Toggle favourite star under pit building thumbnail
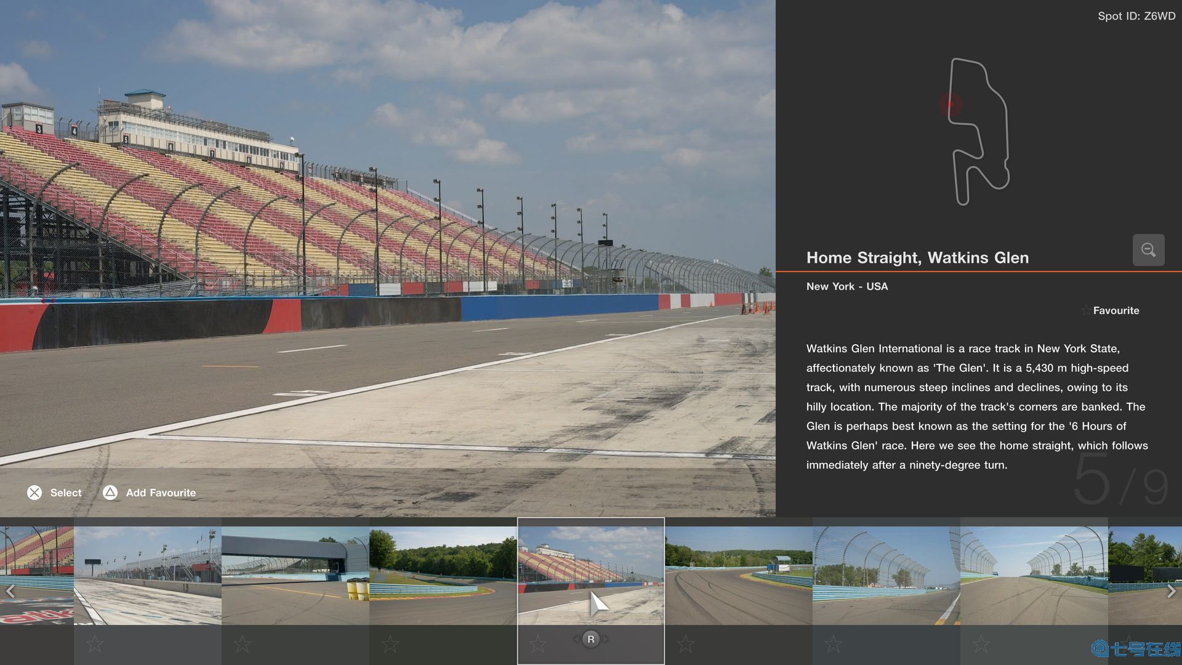This screenshot has width=1182, height=665. point(243,644)
